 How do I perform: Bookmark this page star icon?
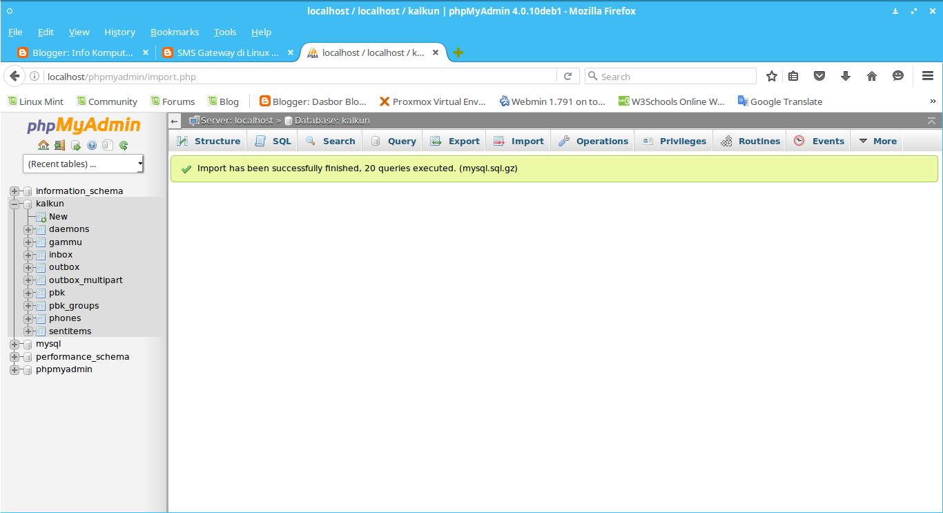(772, 77)
